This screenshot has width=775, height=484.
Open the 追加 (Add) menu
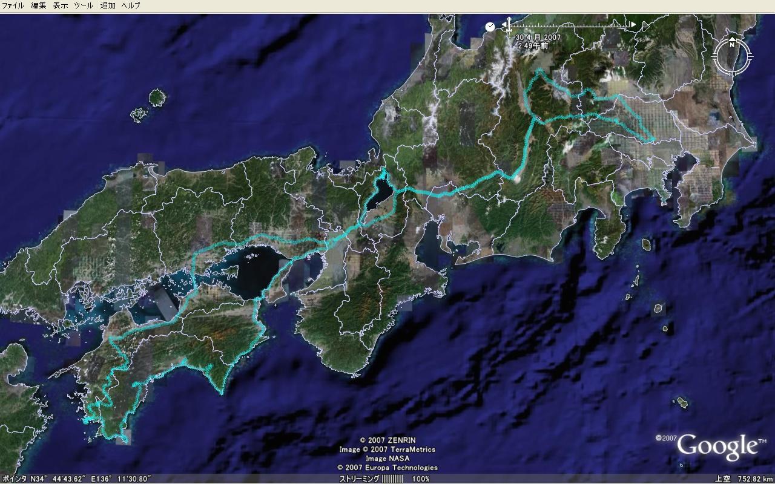click(x=108, y=5)
